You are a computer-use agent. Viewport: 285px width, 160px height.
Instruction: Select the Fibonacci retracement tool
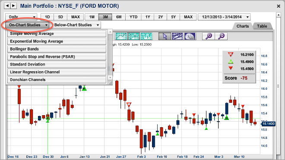coord(190,36)
